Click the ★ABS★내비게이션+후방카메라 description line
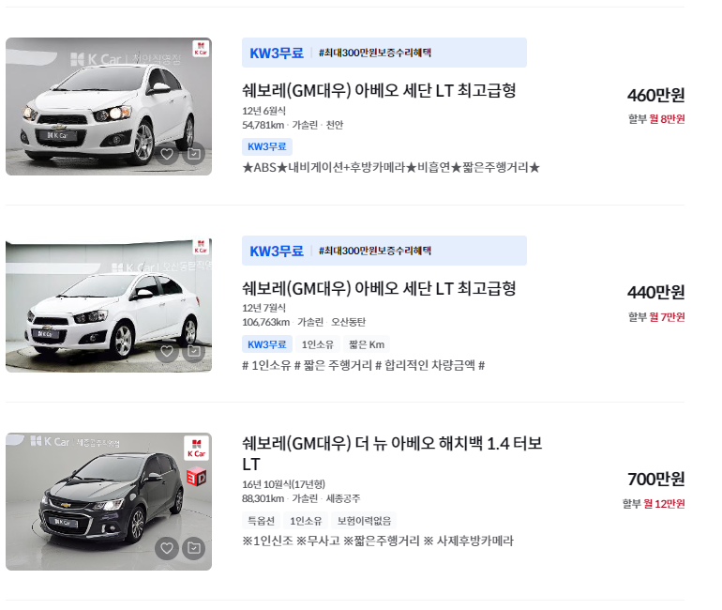Image resolution: width=722 pixels, height=610 pixels. pyautogui.click(x=391, y=167)
